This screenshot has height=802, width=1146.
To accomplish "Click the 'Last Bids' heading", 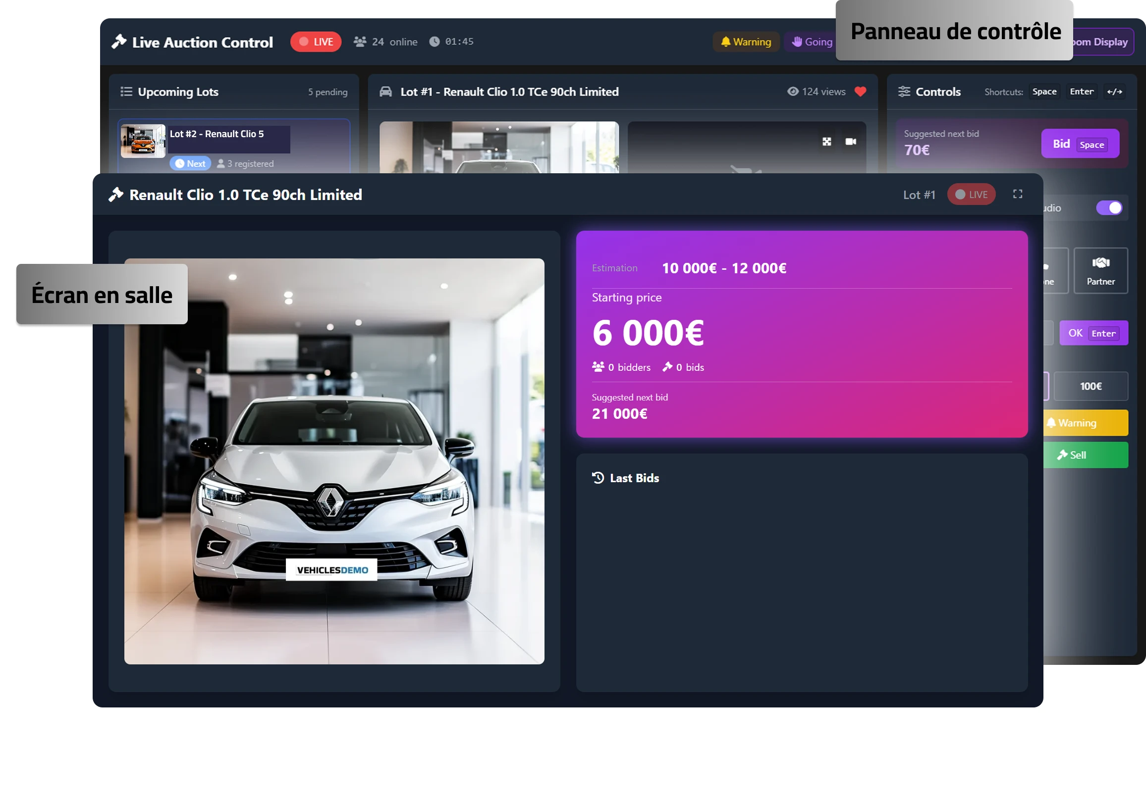I will tap(634, 478).
